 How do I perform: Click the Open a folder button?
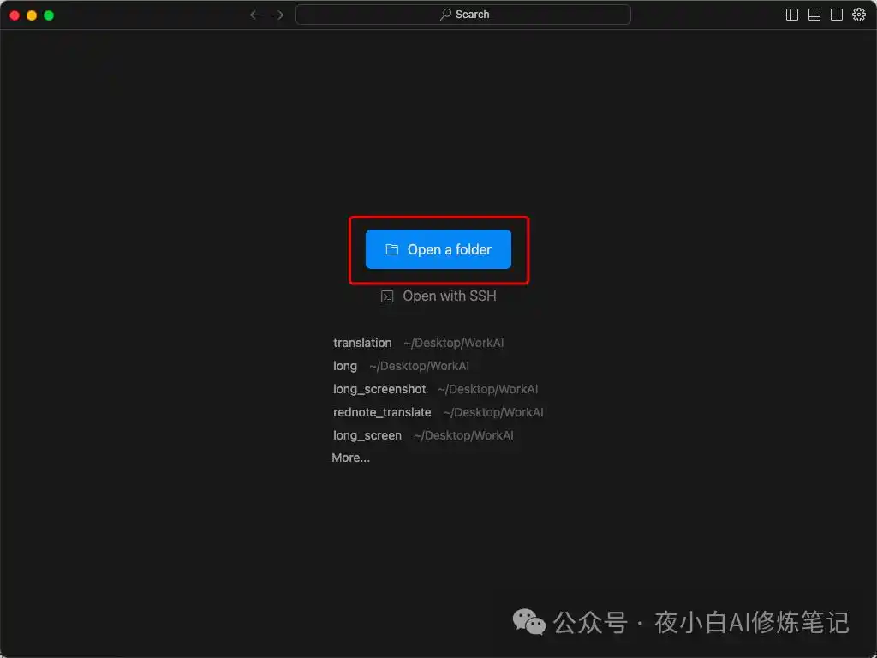(x=438, y=248)
